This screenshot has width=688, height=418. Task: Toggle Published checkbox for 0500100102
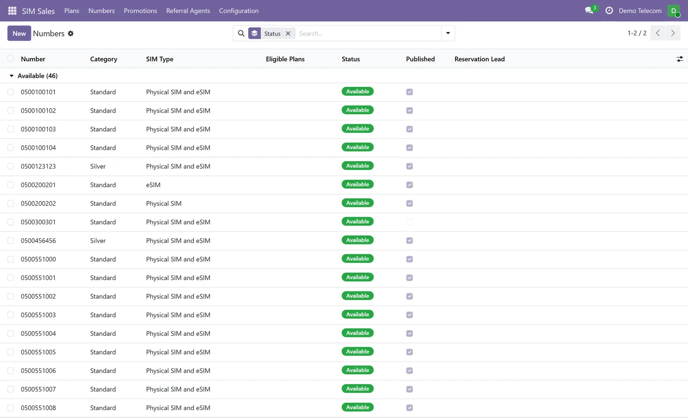[409, 111]
